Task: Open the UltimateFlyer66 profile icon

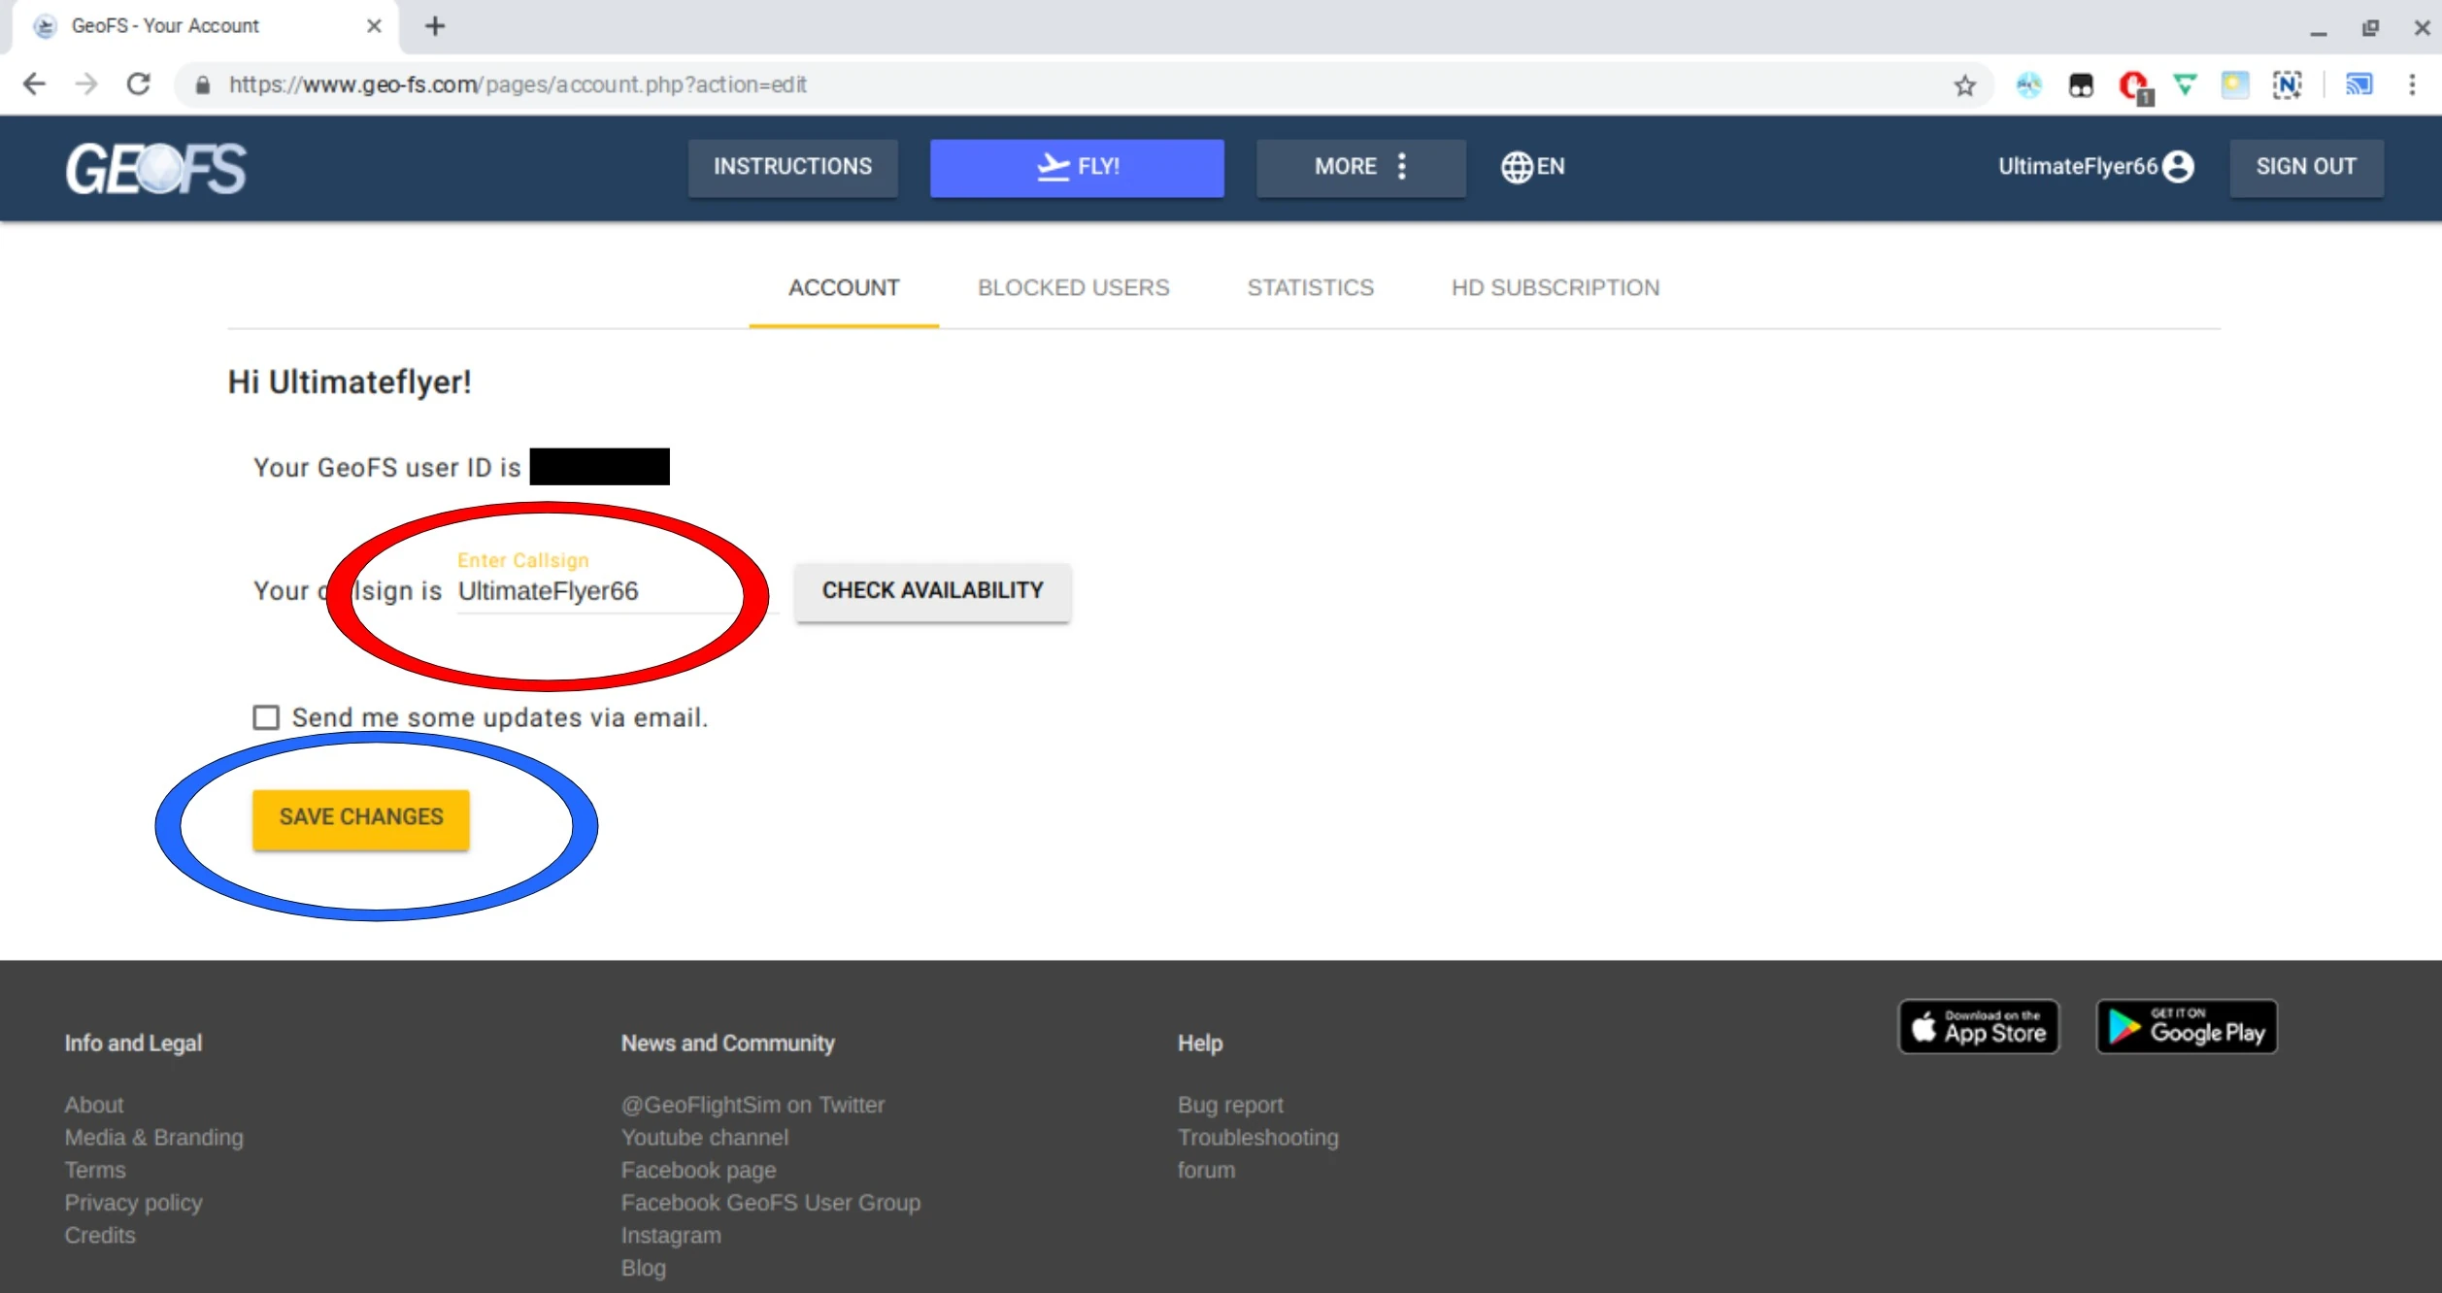Action: 2179,167
